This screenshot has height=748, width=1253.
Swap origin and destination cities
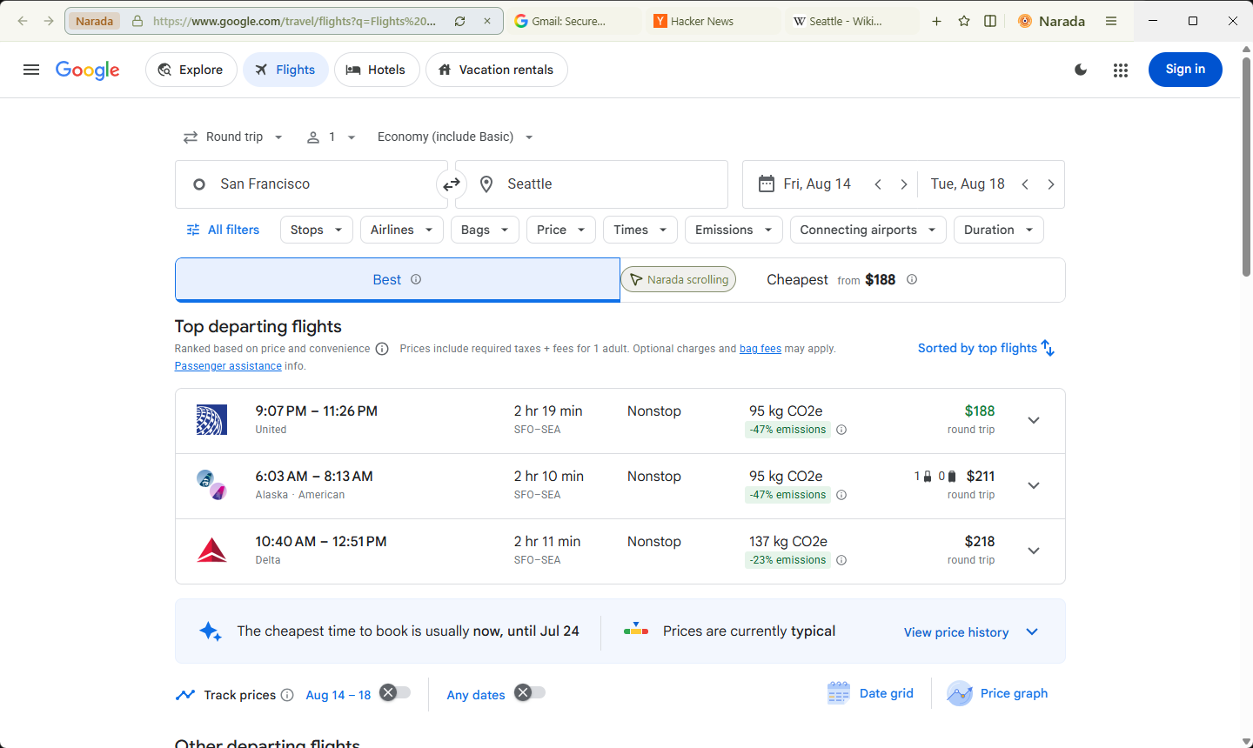pyautogui.click(x=452, y=184)
